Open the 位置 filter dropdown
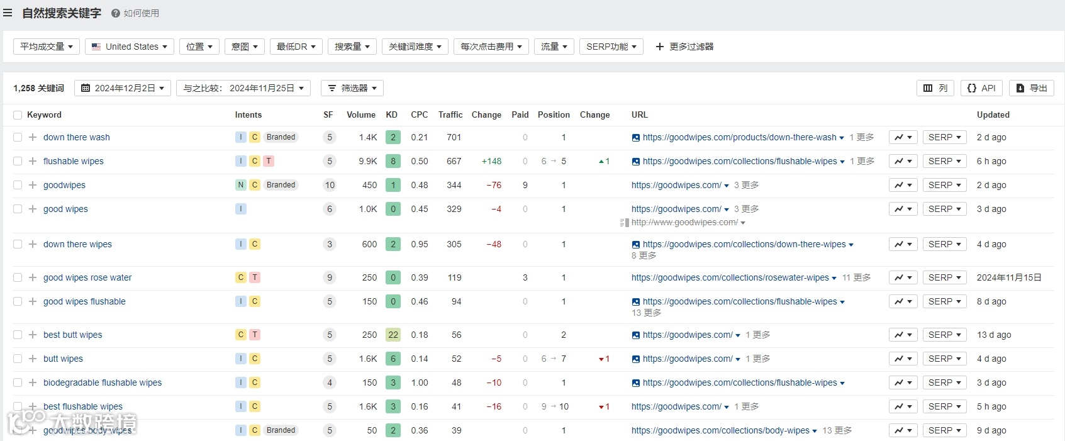This screenshot has width=1065, height=441. coord(199,47)
